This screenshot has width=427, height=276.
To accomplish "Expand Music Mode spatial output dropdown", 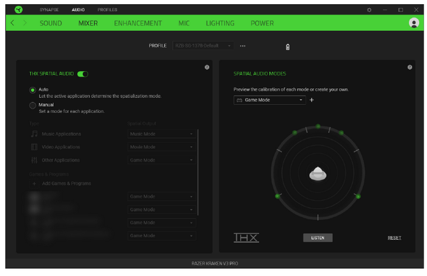I will click(x=161, y=134).
